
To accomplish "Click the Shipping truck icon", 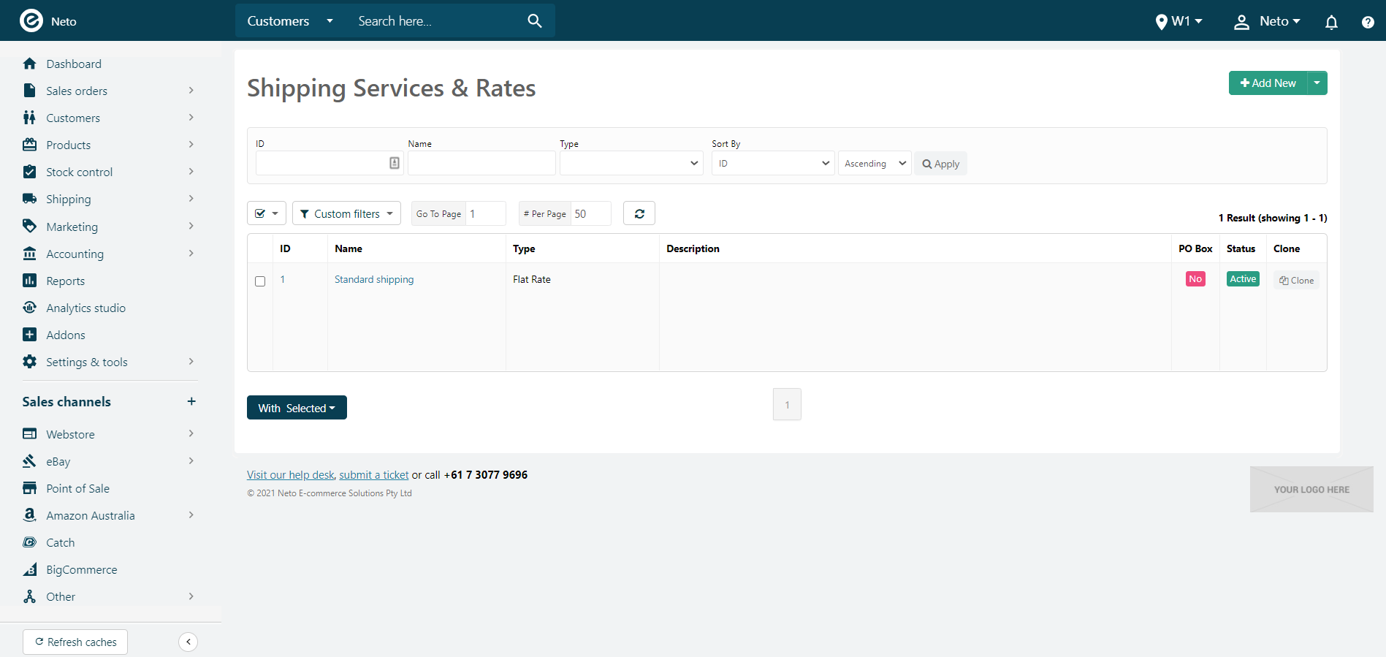I will 29,199.
